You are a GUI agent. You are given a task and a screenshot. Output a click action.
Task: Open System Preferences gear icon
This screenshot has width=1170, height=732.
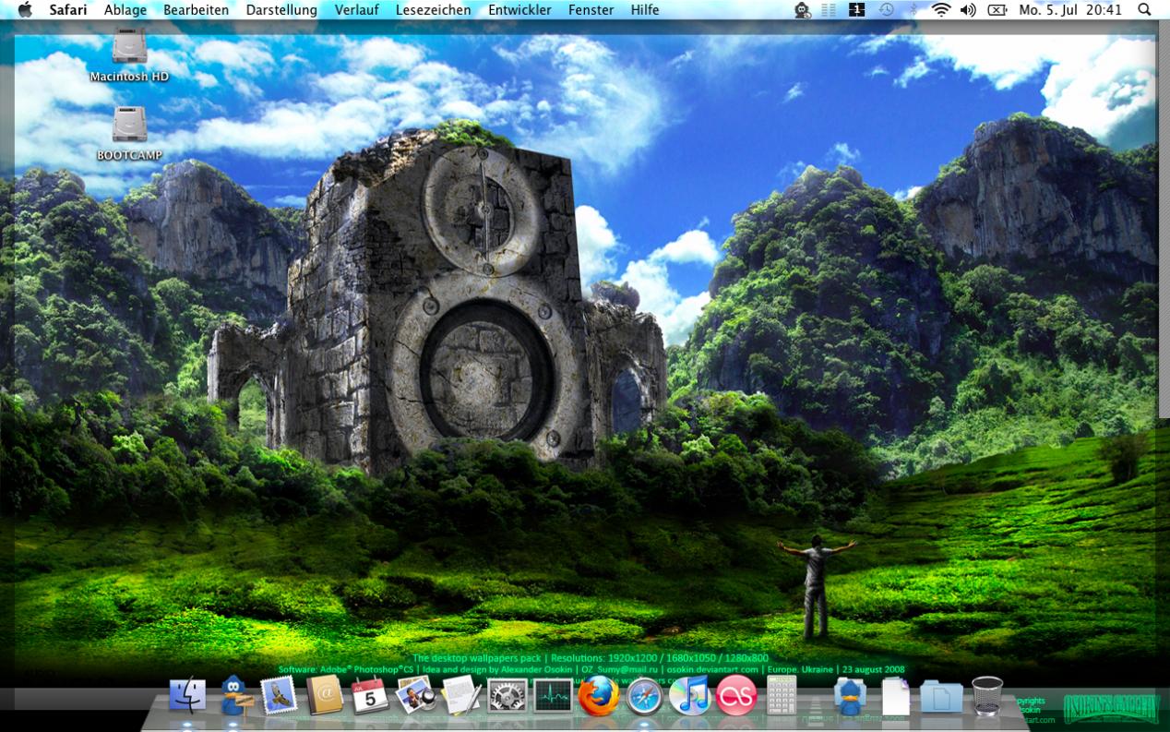tap(507, 697)
